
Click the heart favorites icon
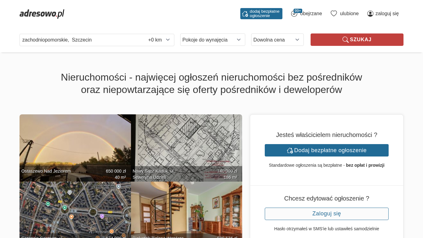334,14
